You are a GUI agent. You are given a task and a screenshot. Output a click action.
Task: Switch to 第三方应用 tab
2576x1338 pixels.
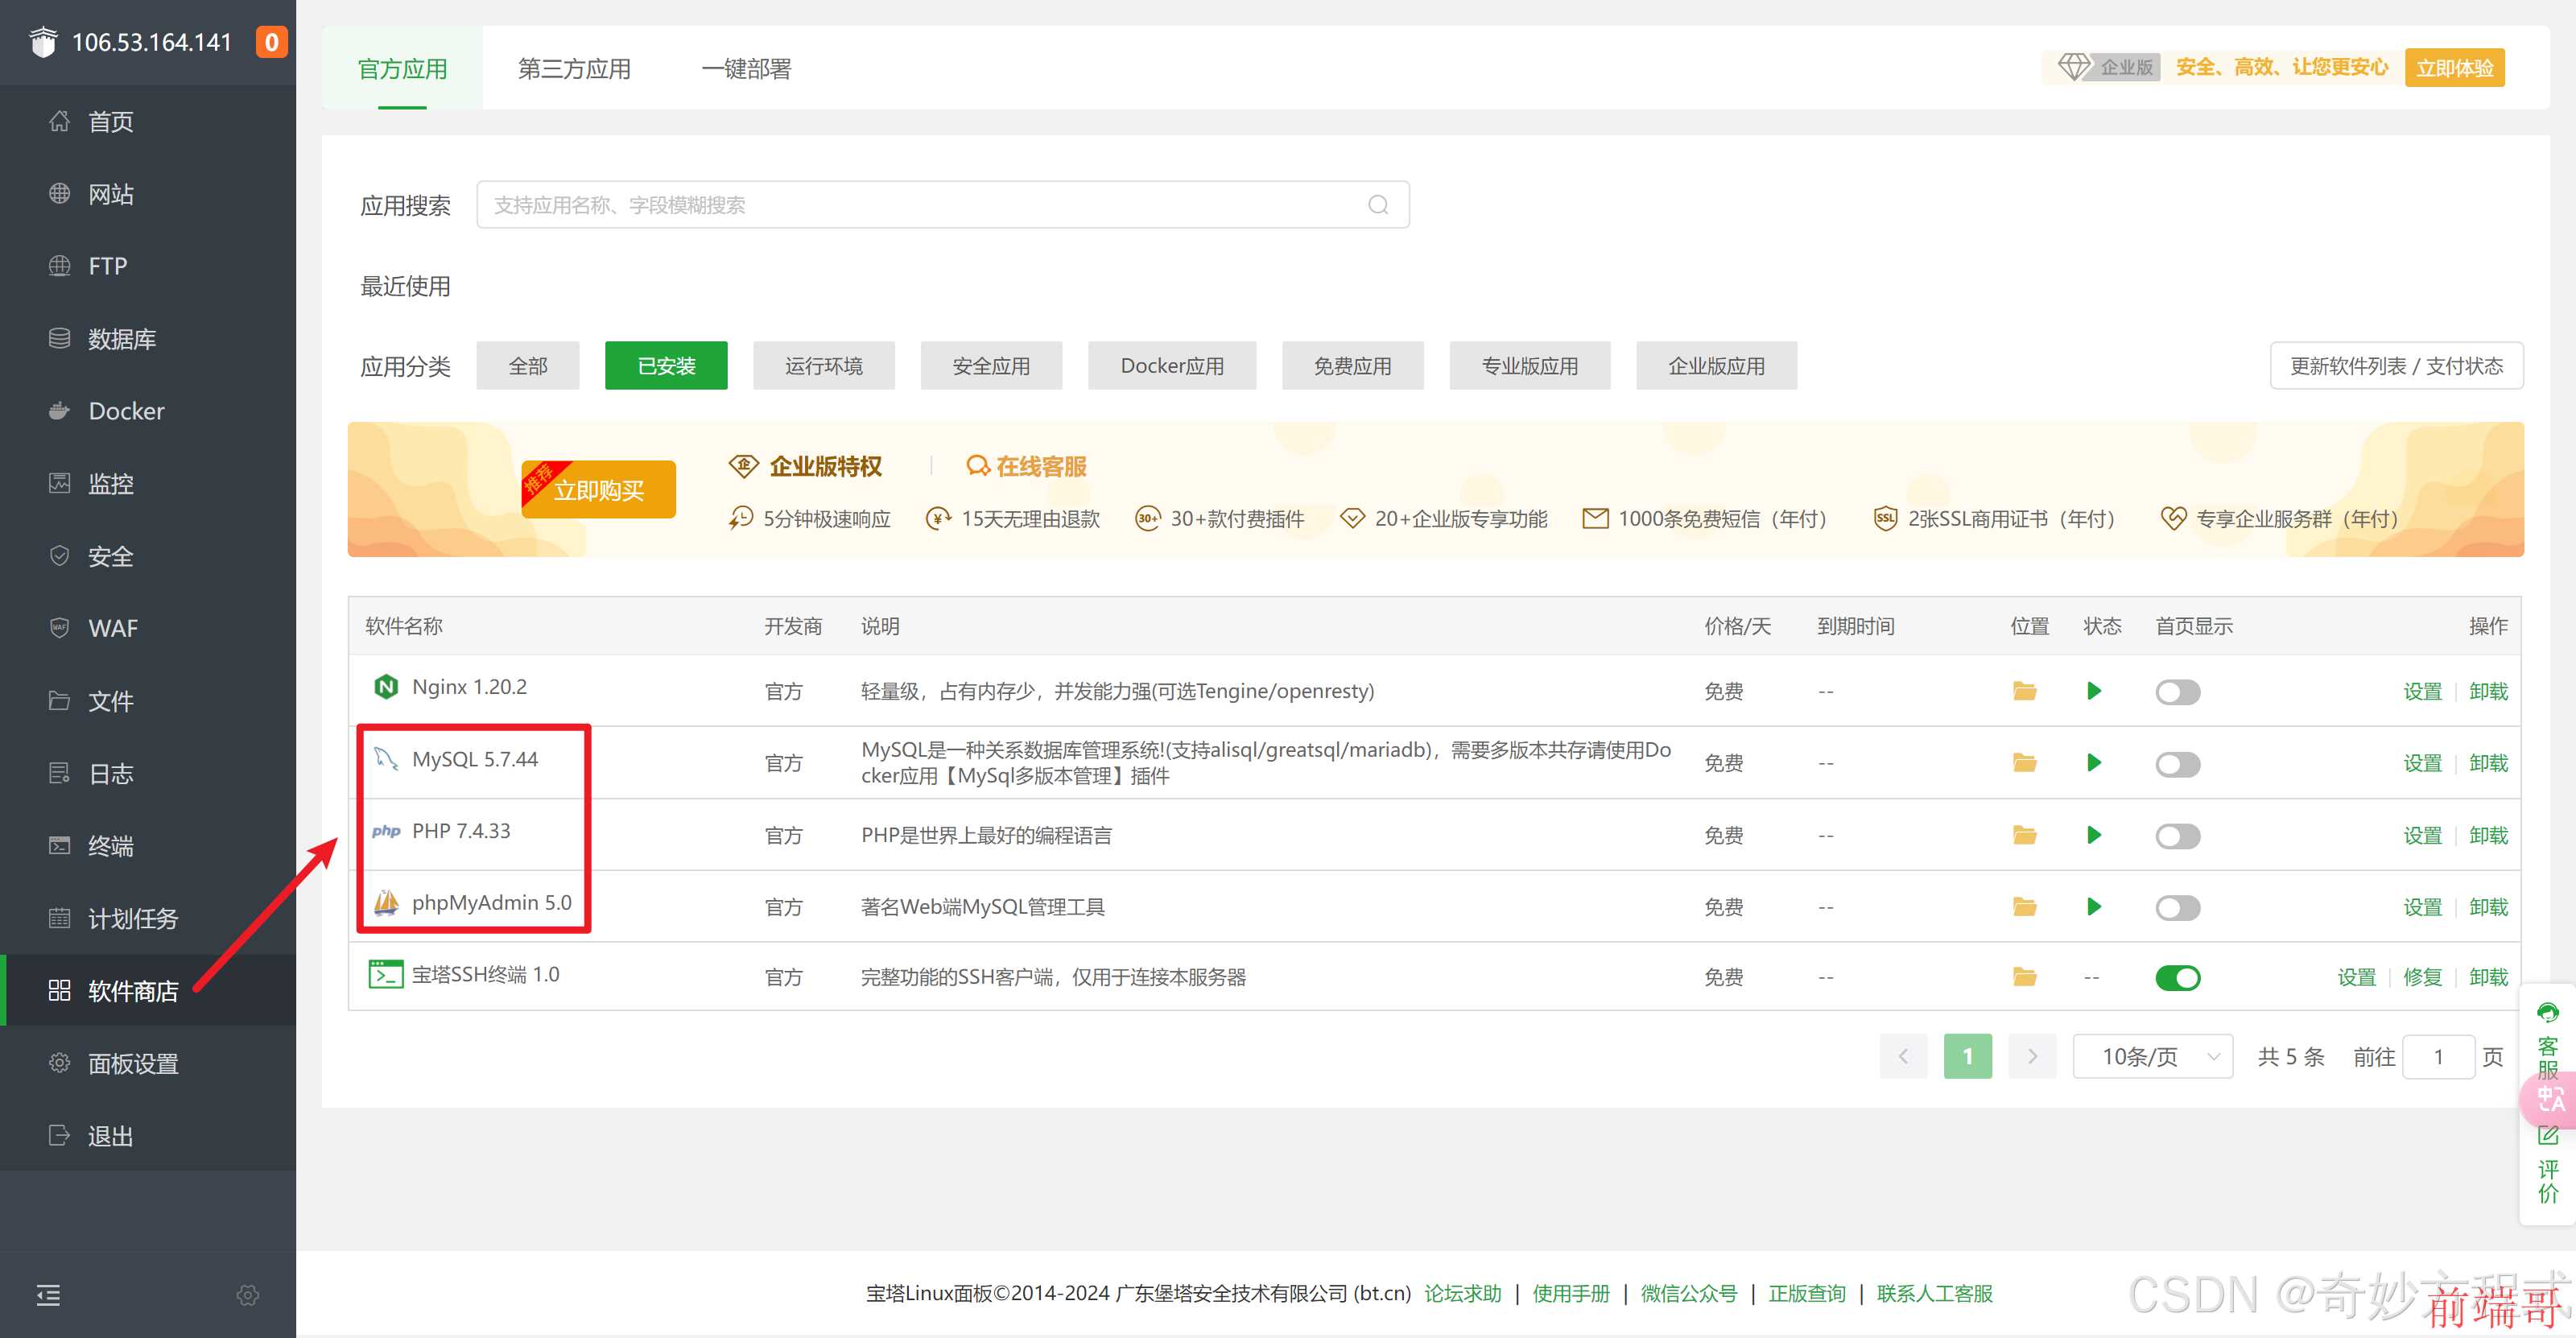[574, 68]
